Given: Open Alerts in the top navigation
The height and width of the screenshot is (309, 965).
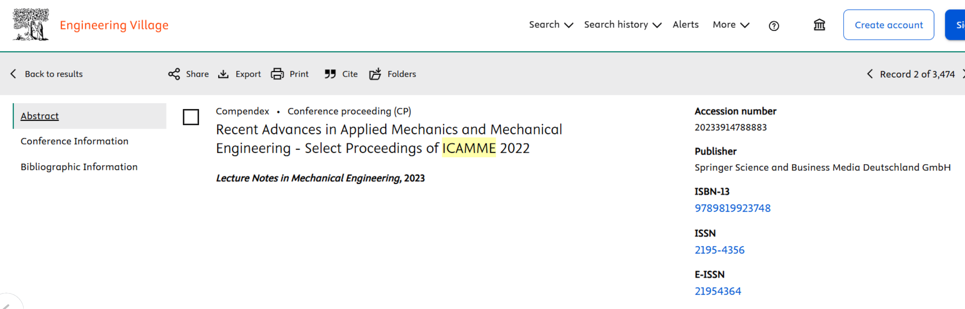Looking at the screenshot, I should [685, 25].
